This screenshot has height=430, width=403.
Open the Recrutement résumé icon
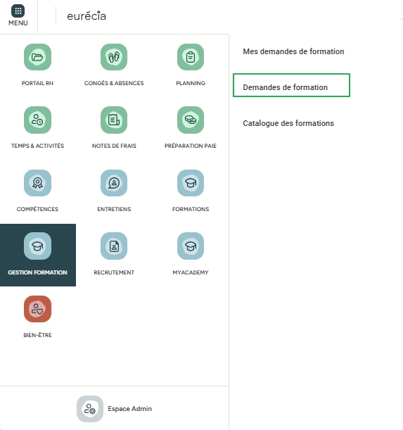pos(114,246)
